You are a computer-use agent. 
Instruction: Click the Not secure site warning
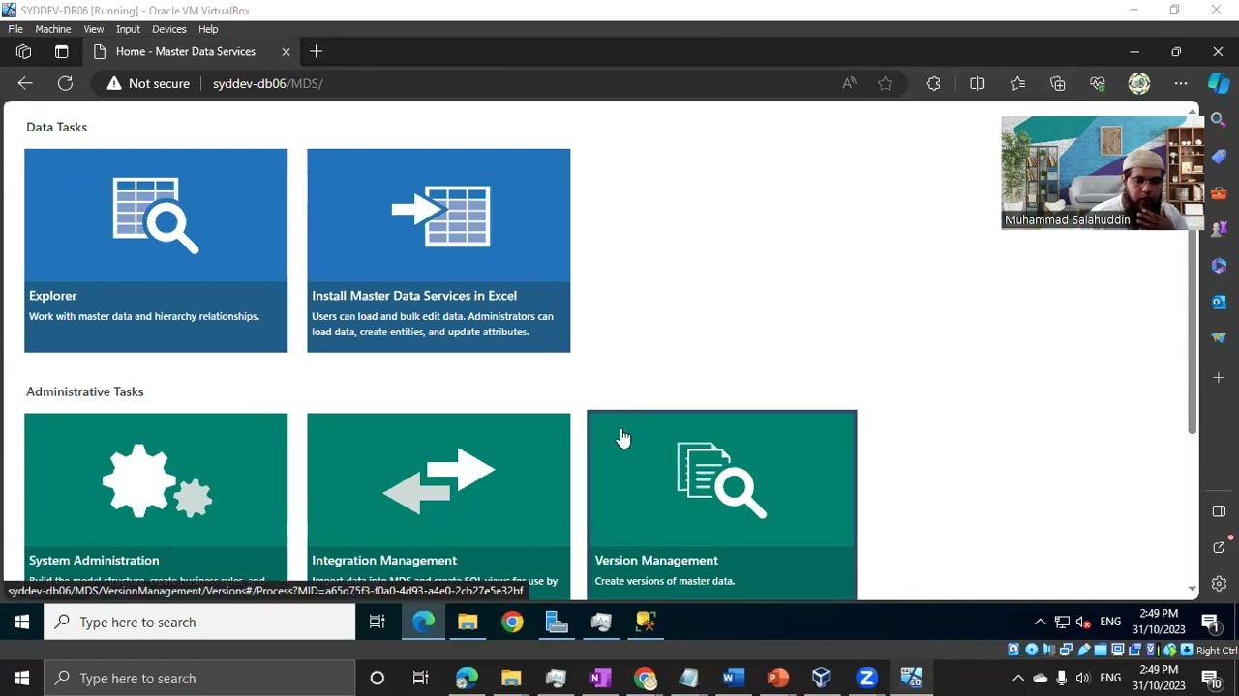click(x=148, y=83)
